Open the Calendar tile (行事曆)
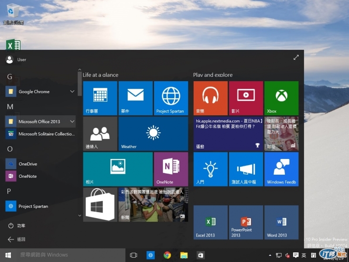Screen dimensions: 349x262 coord(100,98)
